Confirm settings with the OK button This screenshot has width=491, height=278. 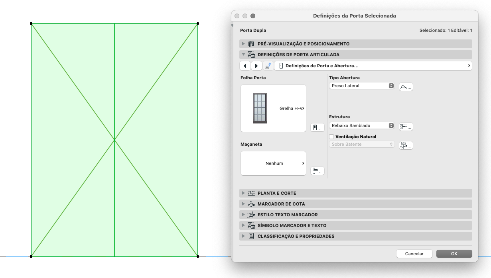pos(454,254)
